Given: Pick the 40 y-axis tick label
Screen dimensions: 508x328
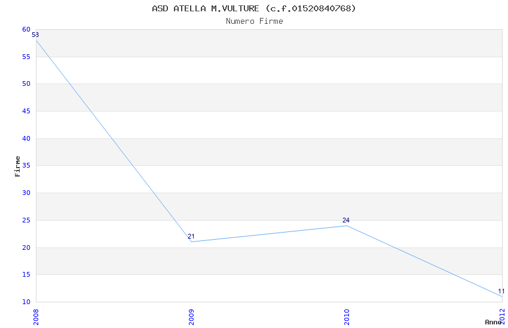Looking at the screenshot, I should point(26,138).
